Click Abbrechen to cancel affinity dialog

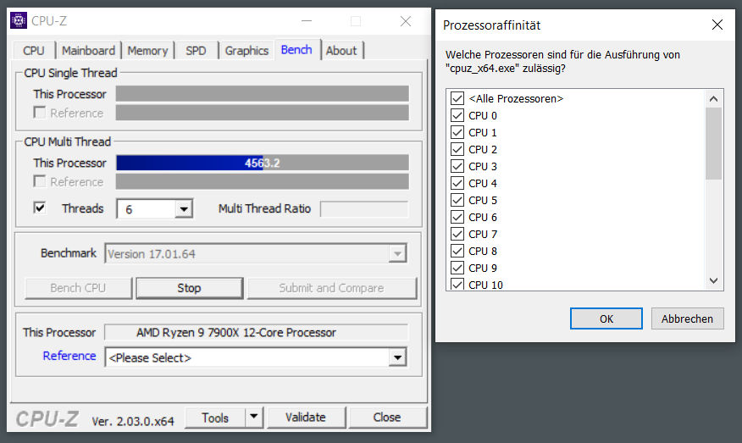pyautogui.click(x=687, y=318)
